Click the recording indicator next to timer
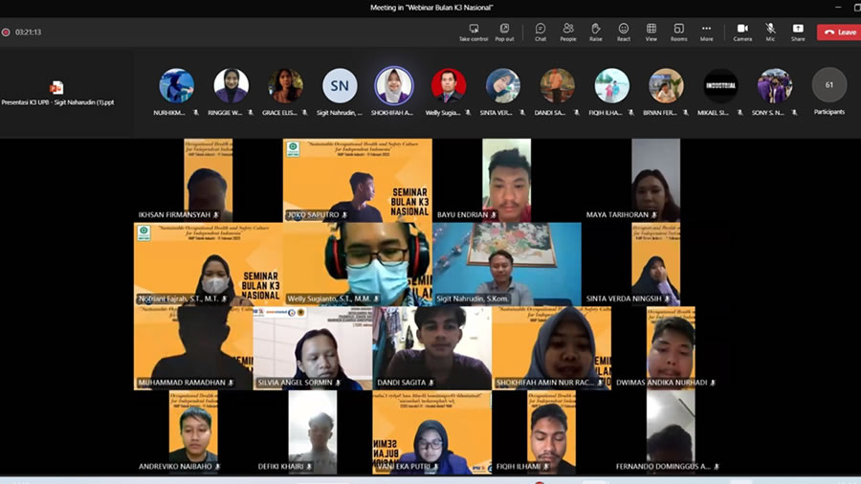This screenshot has height=484, width=861. click(x=6, y=32)
